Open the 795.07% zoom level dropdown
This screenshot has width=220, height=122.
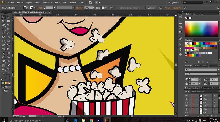[x=21, y=116]
